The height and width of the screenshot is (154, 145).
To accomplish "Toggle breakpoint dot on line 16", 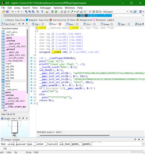I will point(32,73).
